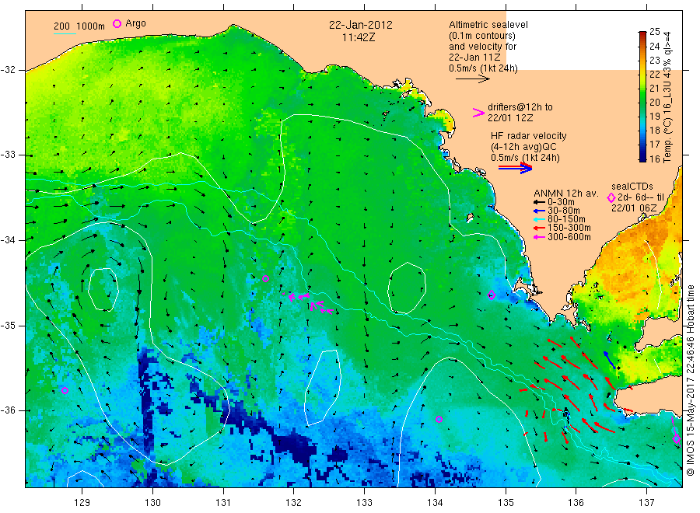700x513 pixels.
Task: Click the '1000m' isobath label
Action: (x=91, y=26)
